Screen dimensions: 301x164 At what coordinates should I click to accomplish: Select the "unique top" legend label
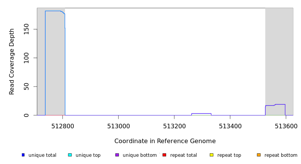[x=88, y=155]
